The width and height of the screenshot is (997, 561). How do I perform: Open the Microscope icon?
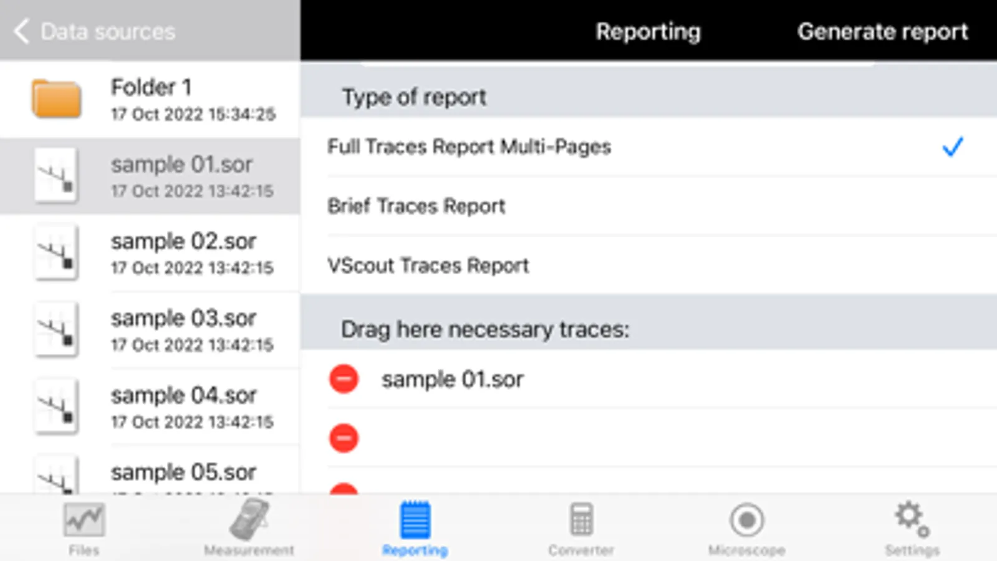tap(746, 520)
